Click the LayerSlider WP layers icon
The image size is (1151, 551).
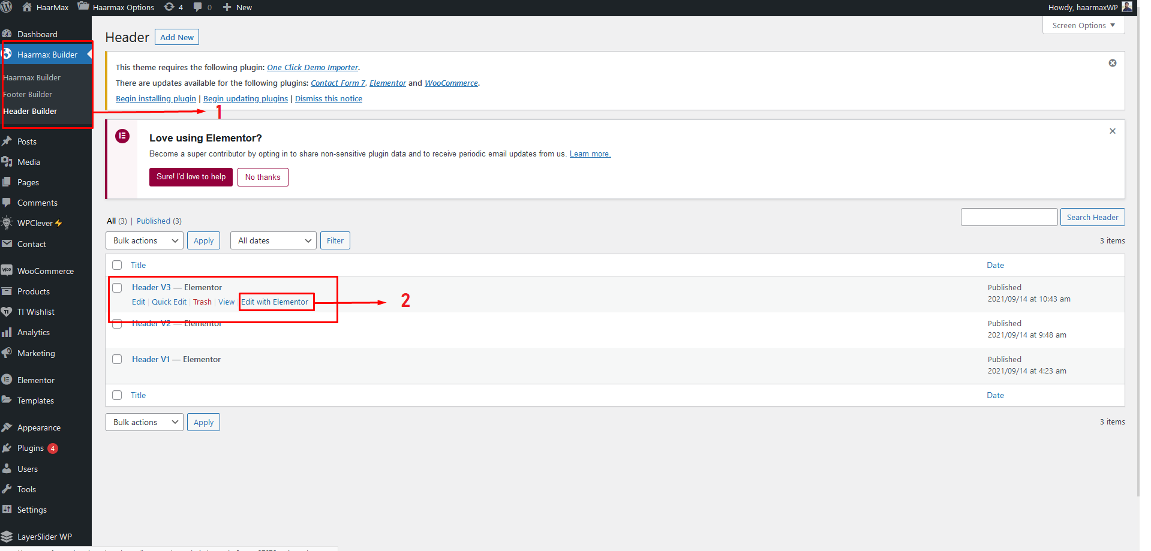7,536
